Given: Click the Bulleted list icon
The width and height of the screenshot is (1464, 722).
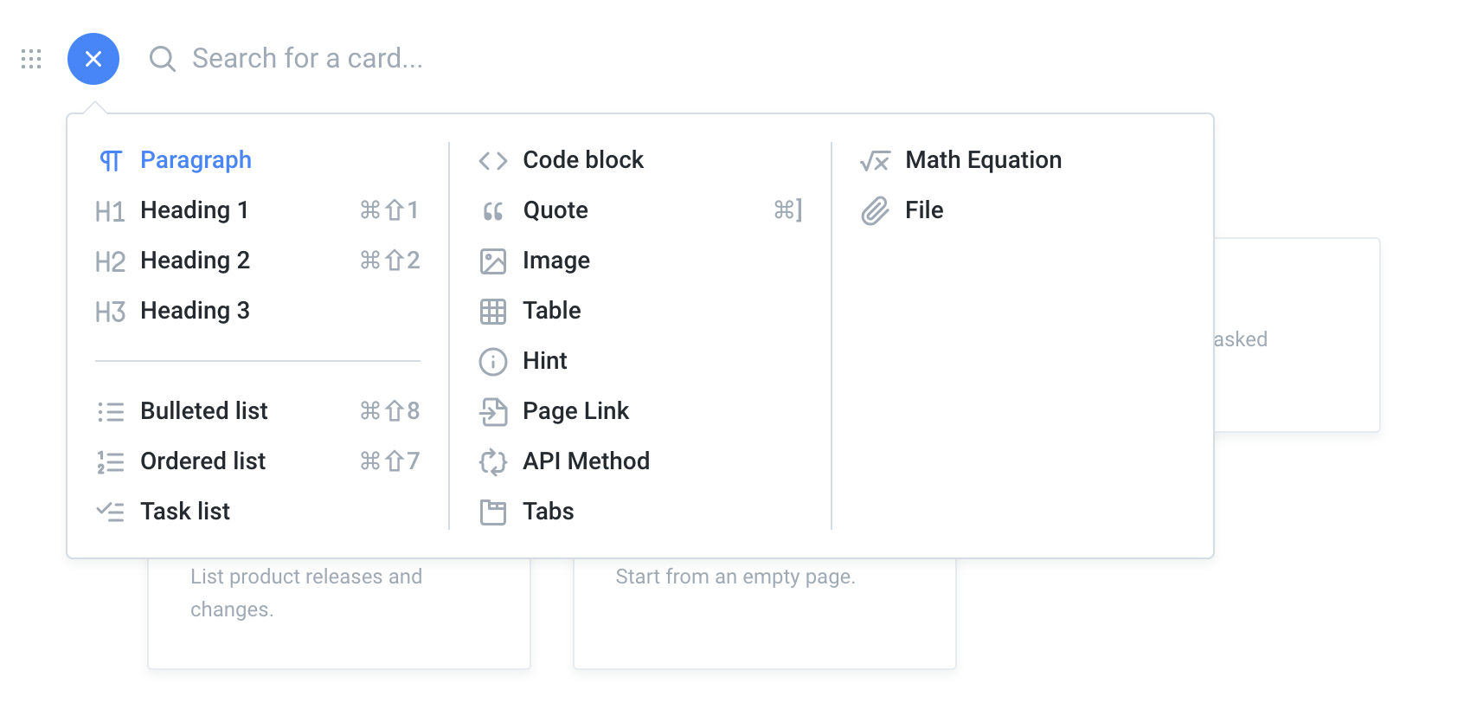Looking at the screenshot, I should (111, 411).
